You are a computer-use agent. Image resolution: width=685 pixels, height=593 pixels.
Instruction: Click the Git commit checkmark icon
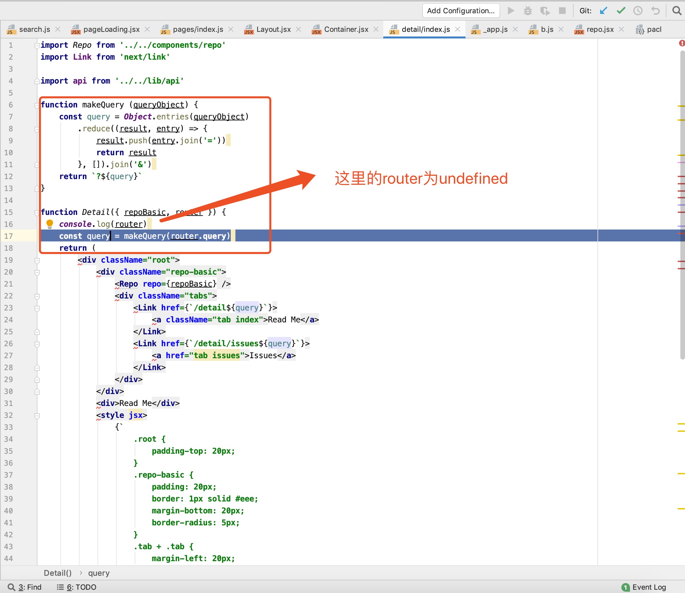coord(621,11)
